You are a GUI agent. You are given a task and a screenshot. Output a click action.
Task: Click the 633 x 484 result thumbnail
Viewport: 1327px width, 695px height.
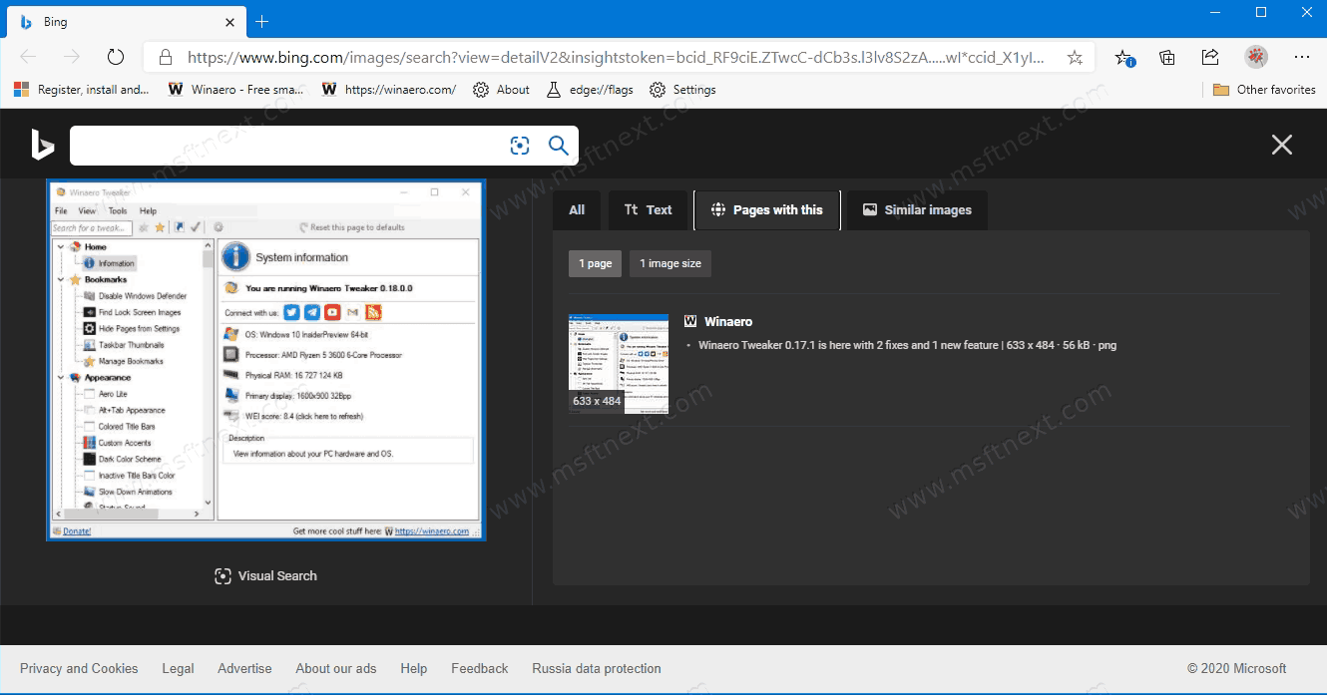(619, 364)
